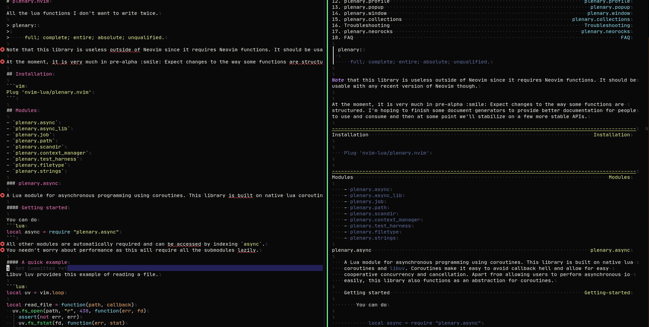Follow the right-aligned plenary.collections tag
The height and width of the screenshot is (327, 649).
point(601,19)
